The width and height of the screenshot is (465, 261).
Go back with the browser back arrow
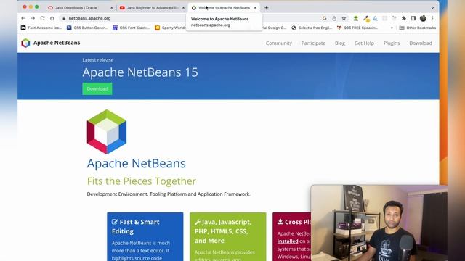pyautogui.click(x=23, y=18)
